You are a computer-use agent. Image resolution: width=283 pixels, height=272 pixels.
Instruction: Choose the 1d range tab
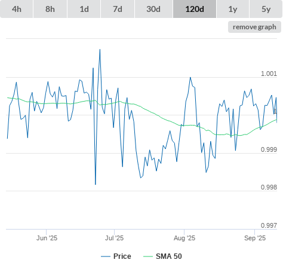pos(84,9)
